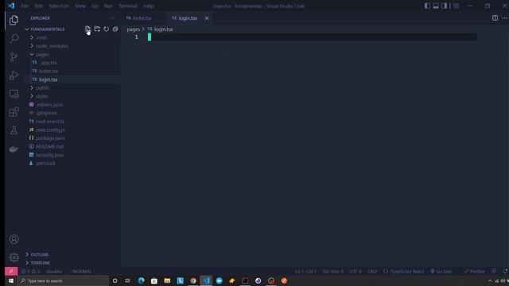Toggle the primary side bar
Image resolution: width=509 pixels, height=286 pixels.
(427, 6)
